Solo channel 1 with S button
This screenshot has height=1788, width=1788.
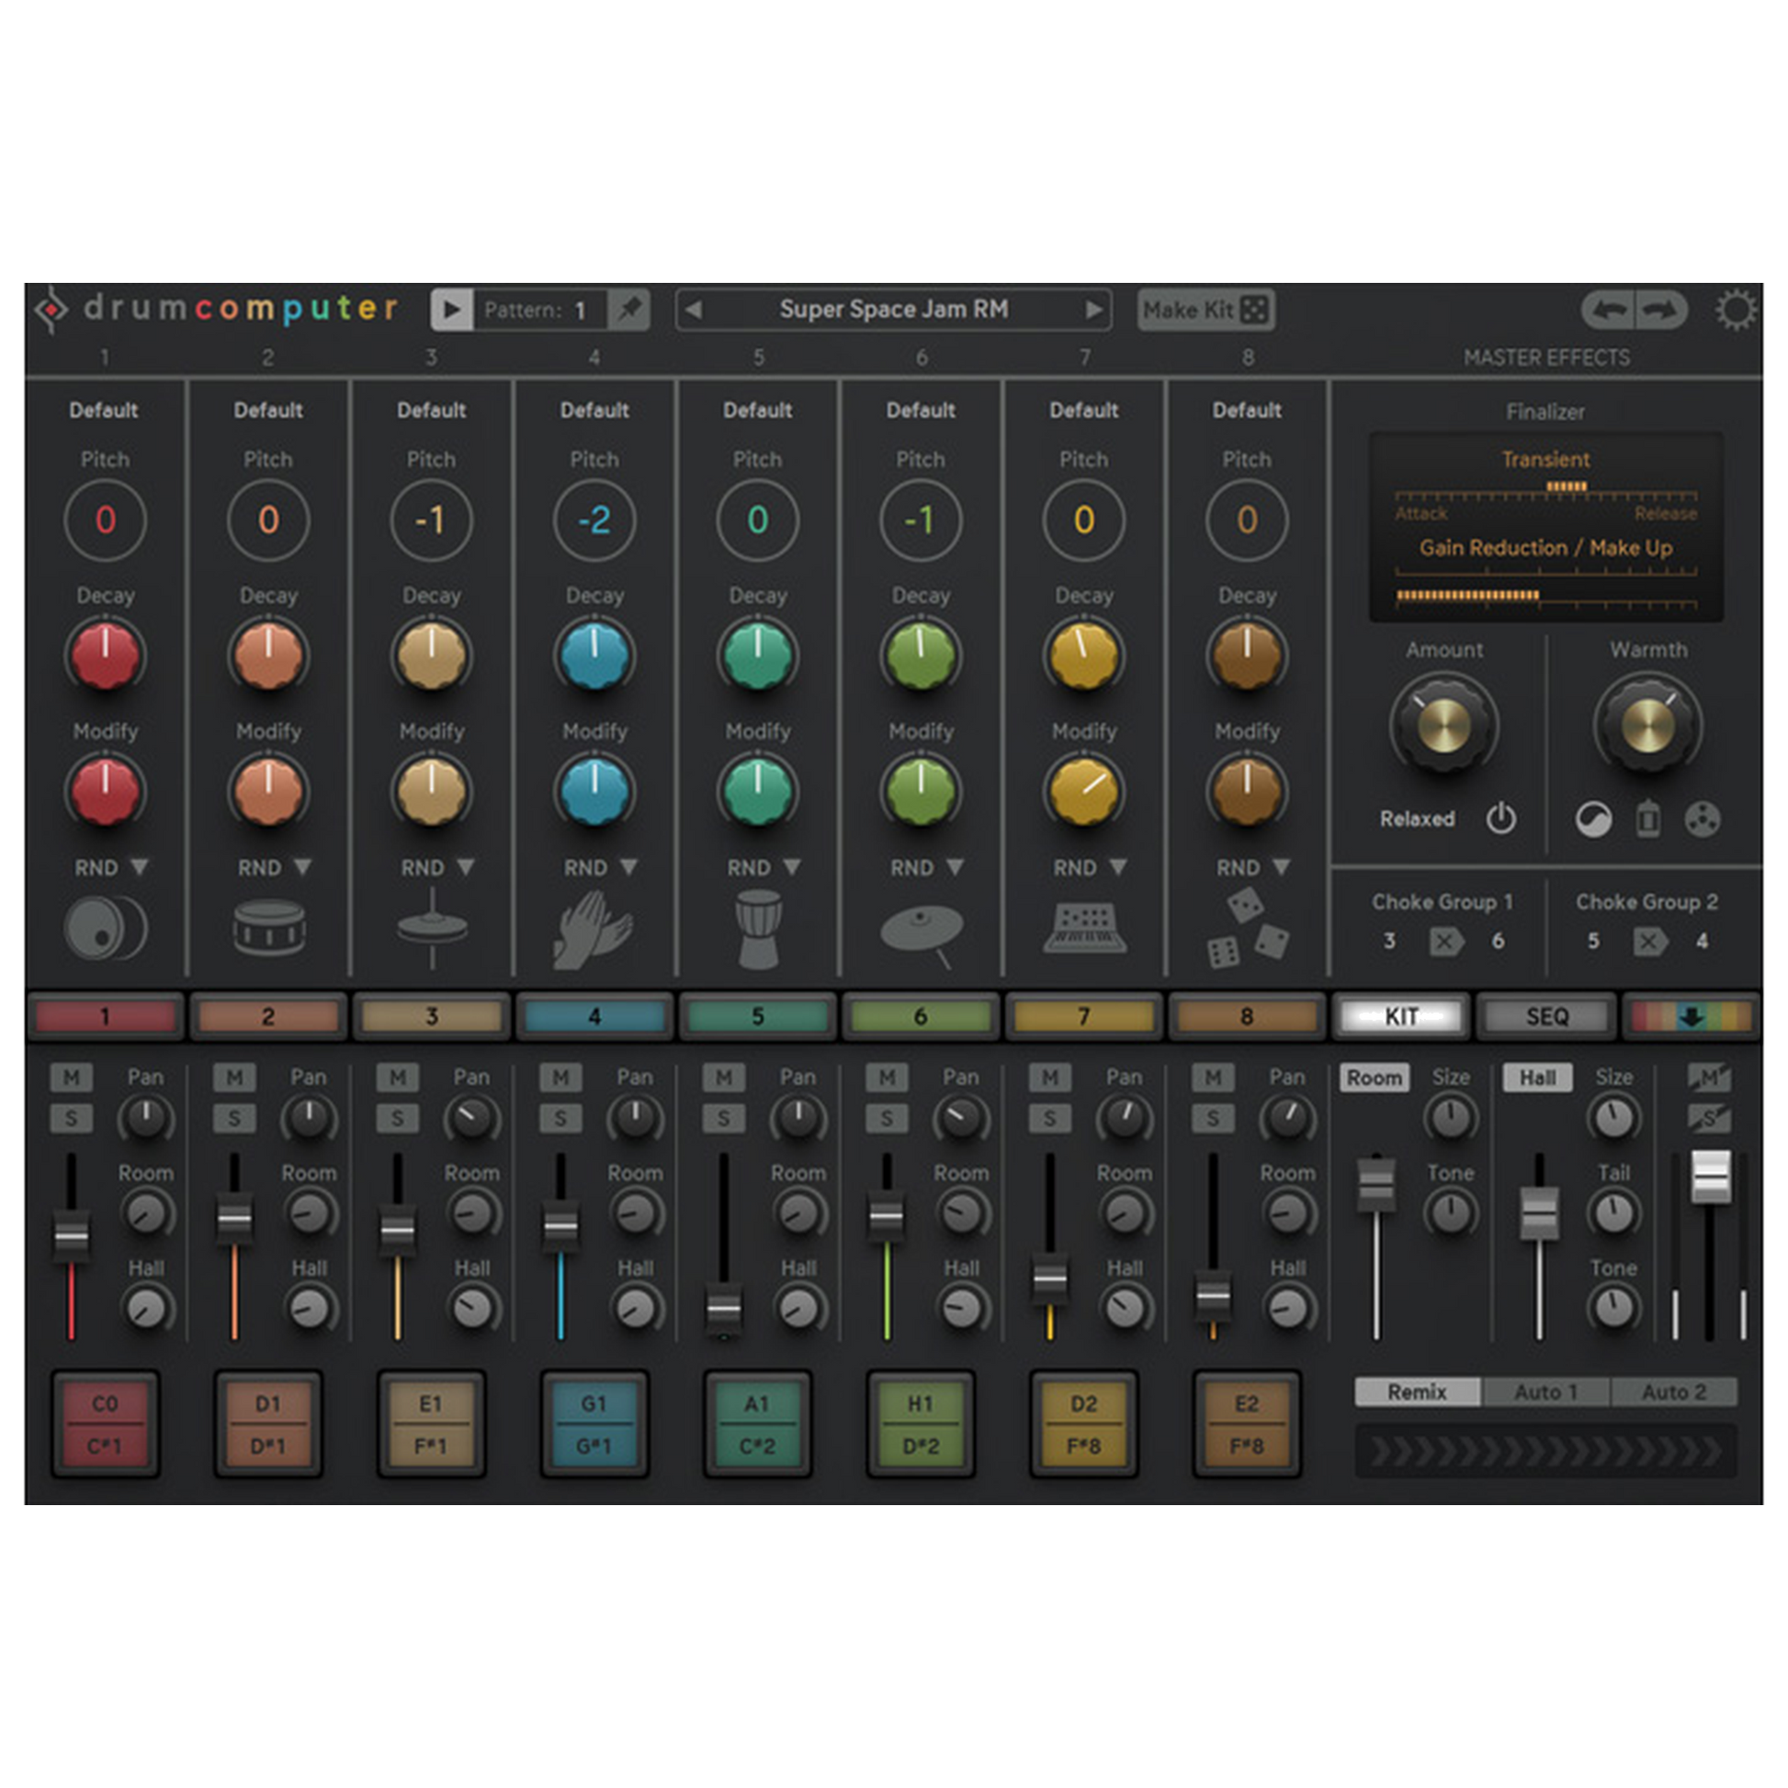(72, 1118)
